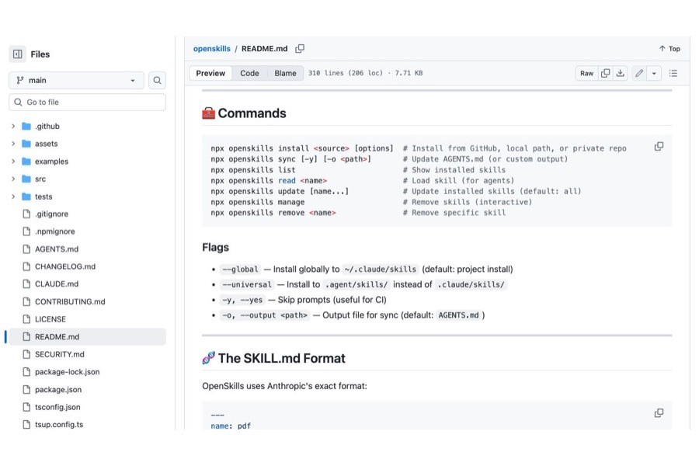Open the .gitignore file
The image size is (699, 466).
[51, 214]
